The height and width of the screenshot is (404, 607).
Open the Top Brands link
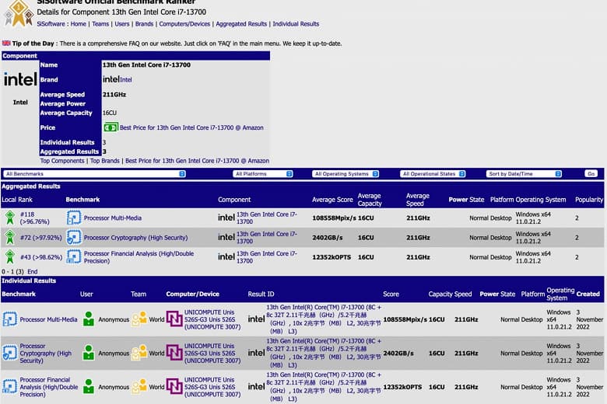[x=104, y=161]
